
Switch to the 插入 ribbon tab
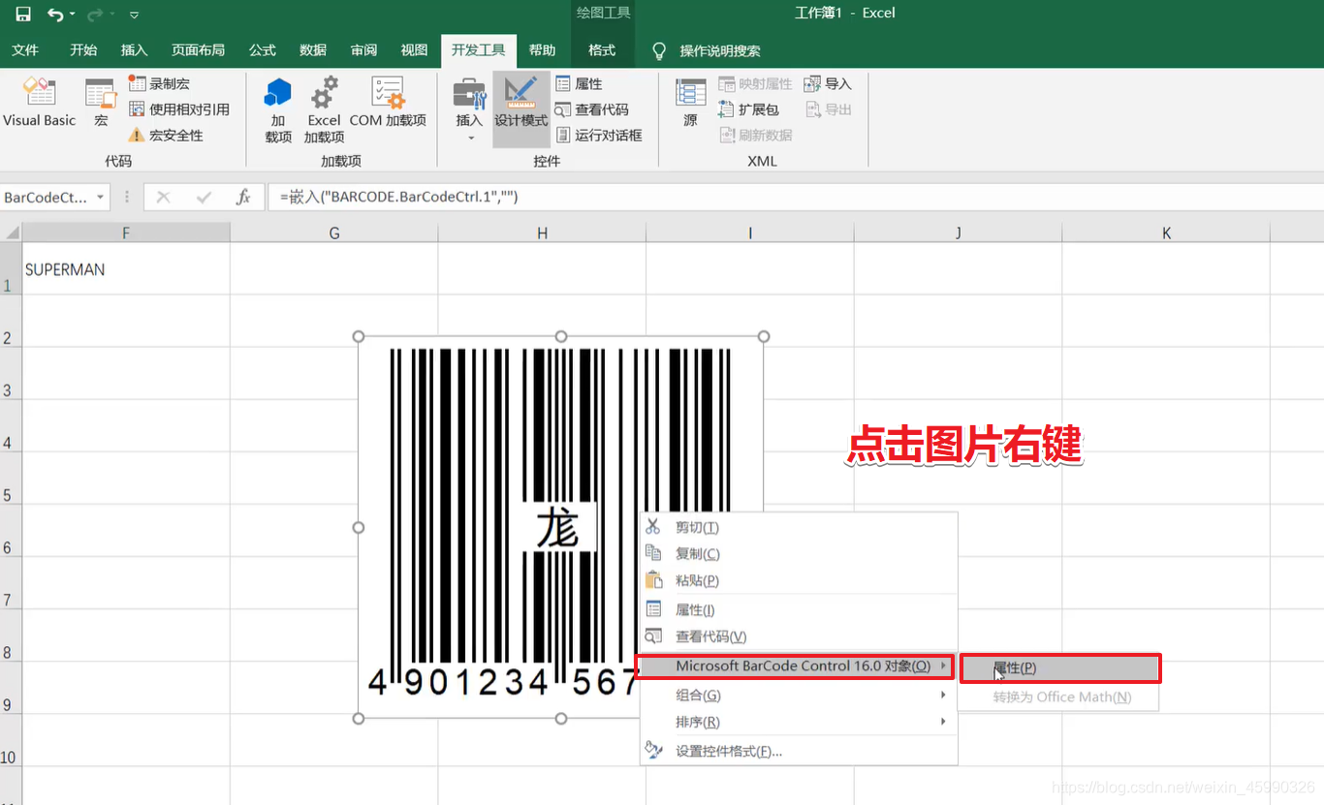tap(134, 50)
